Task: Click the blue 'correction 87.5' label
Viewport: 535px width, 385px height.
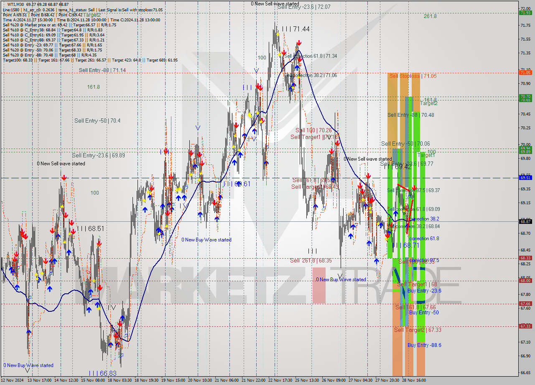Action: 424,260
